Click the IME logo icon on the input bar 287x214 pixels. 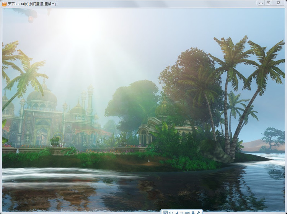(x=165, y=212)
